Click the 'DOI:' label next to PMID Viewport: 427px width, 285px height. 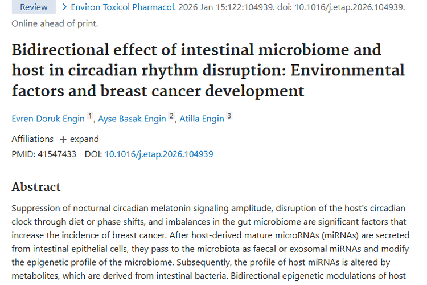[x=93, y=154]
